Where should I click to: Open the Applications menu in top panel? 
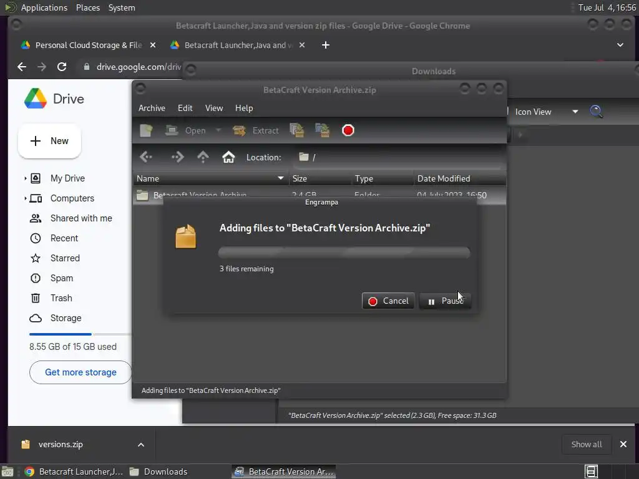44,7
